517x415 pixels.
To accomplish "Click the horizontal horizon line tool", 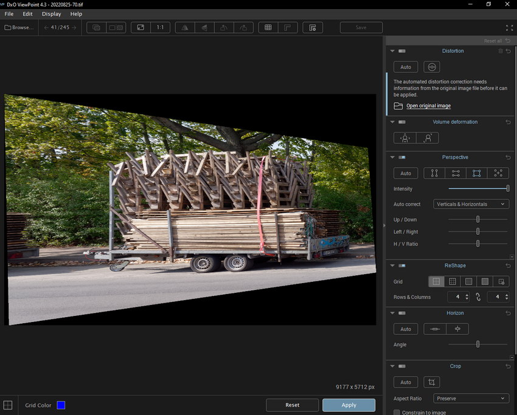I will [x=435, y=329].
